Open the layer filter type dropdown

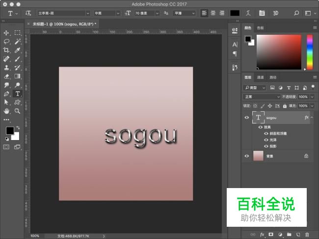tap(255, 88)
